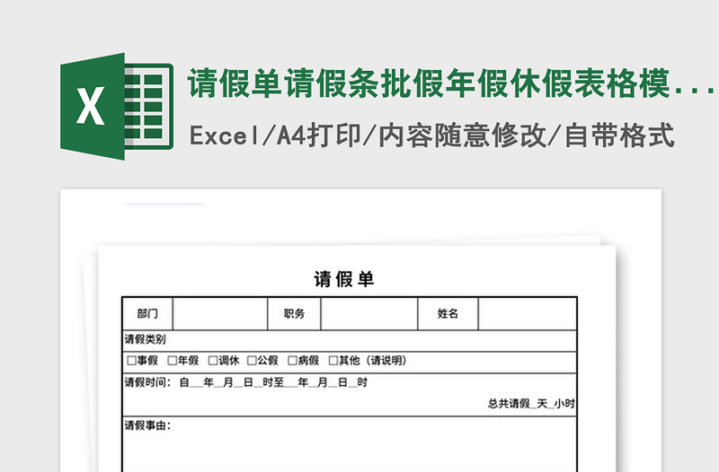
Task: Click the Excel/A4 print subtitle text
Action: (x=431, y=135)
